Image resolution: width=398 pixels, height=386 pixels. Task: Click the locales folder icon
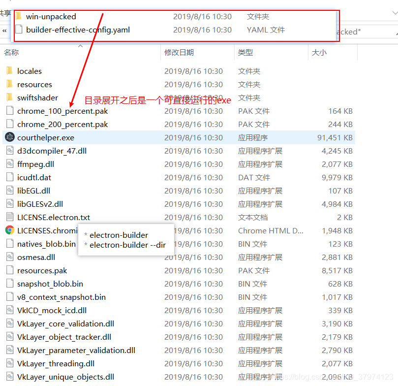click(9, 71)
